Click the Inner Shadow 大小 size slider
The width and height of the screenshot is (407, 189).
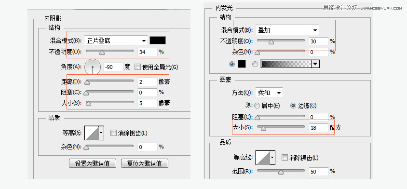pos(109,103)
